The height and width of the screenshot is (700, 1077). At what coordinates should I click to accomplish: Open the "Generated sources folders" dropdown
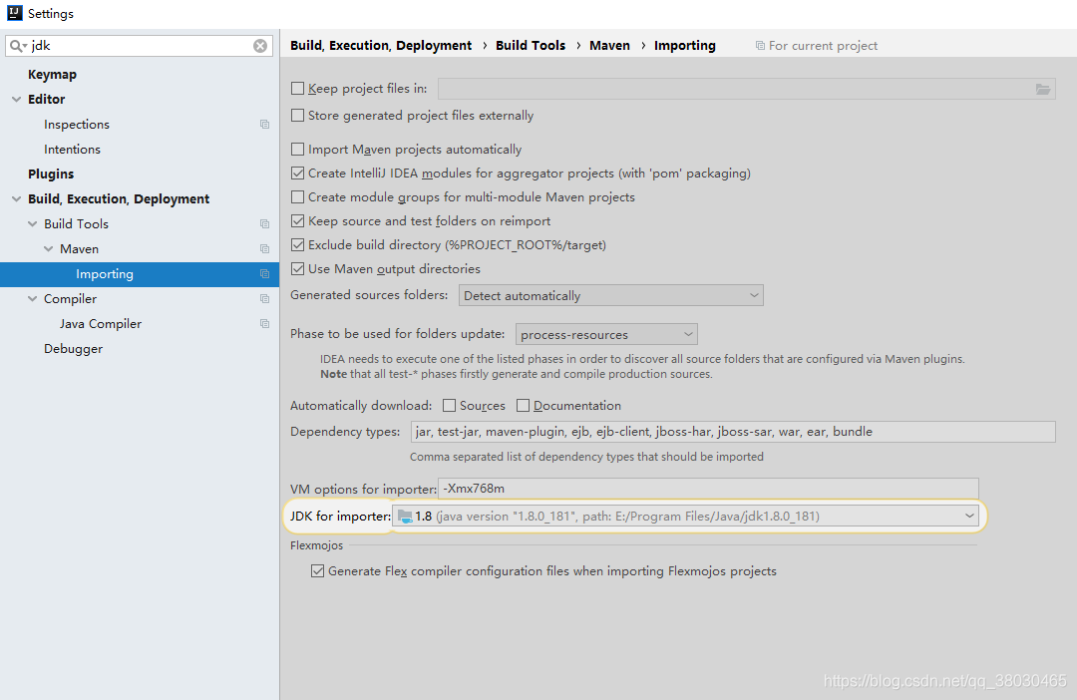coord(753,294)
